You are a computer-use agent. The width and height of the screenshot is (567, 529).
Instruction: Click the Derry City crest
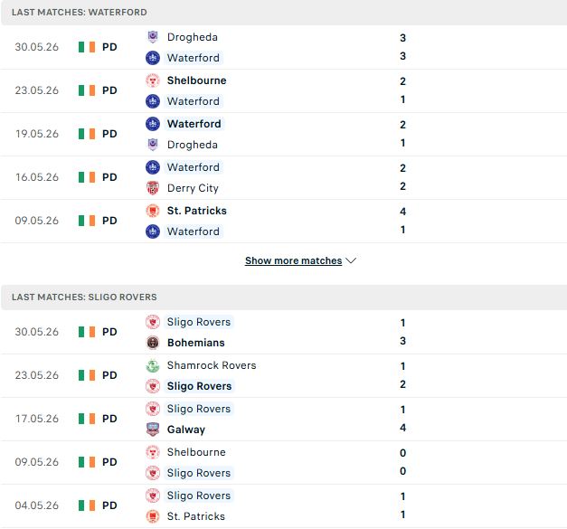[153, 188]
